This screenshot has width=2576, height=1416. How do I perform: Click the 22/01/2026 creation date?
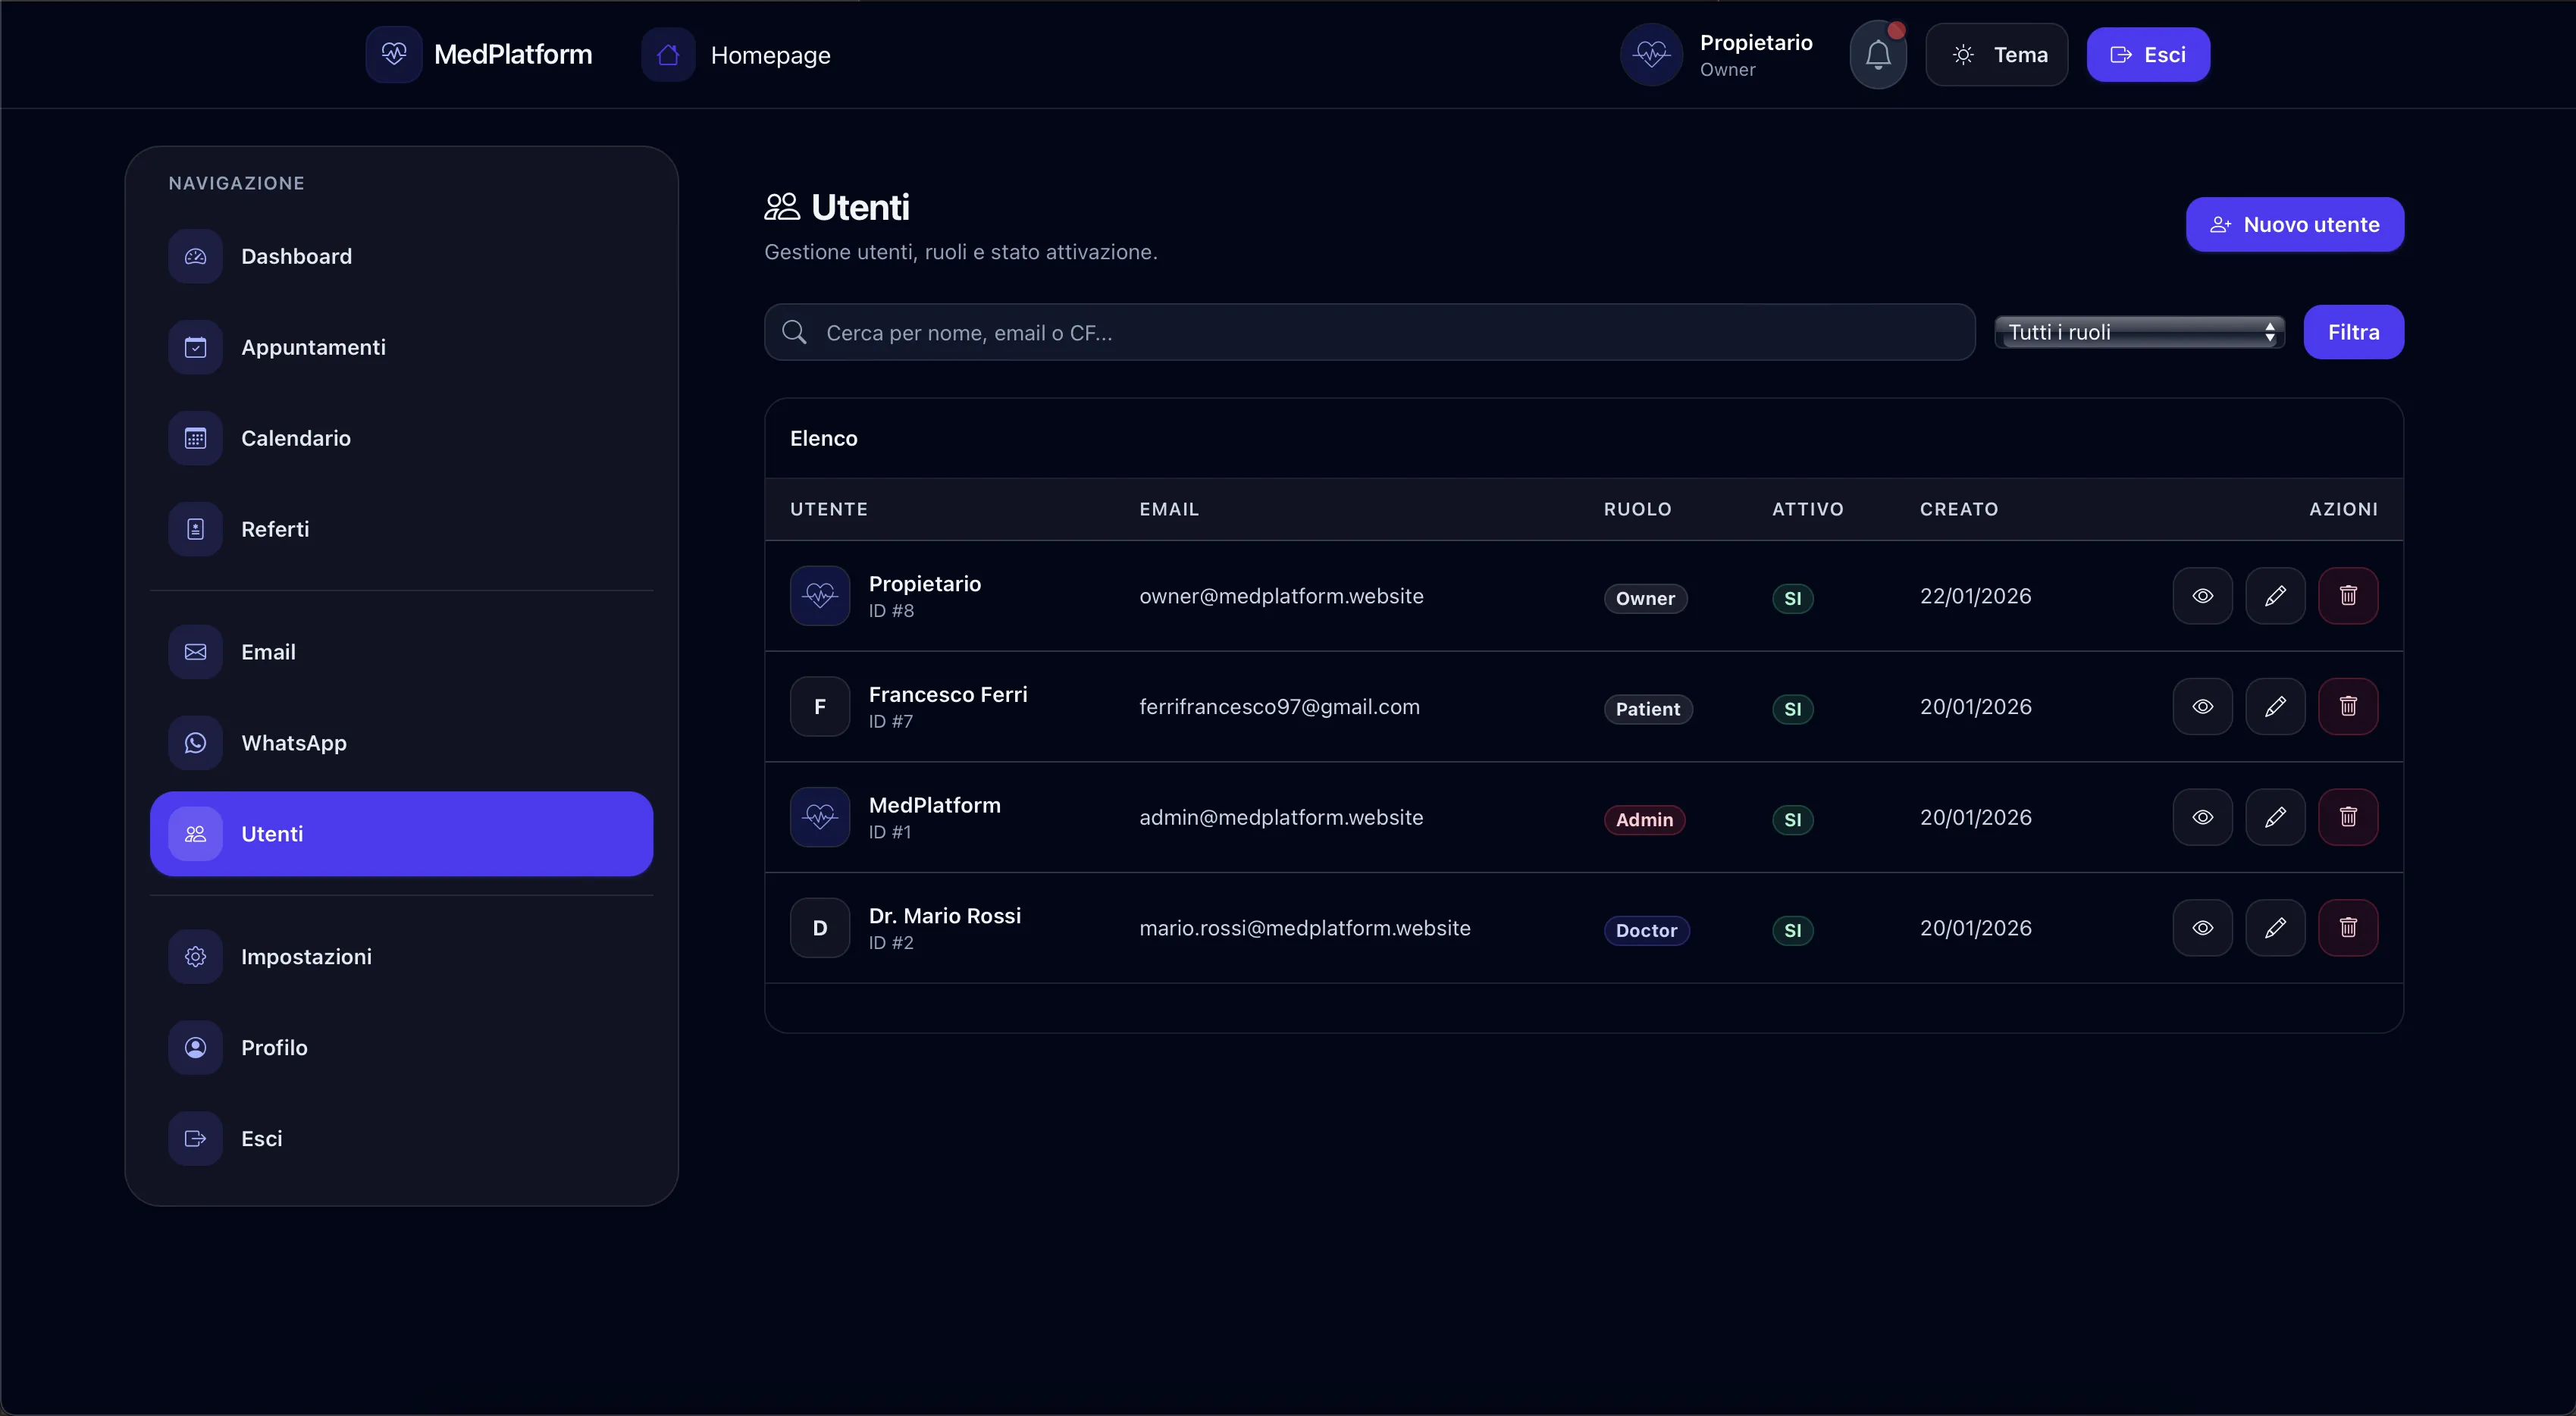1975,596
